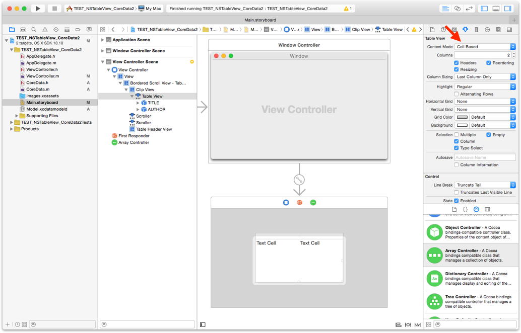This screenshot has width=521, height=333.
Task: Enable Alternating Rows
Action: click(456, 94)
